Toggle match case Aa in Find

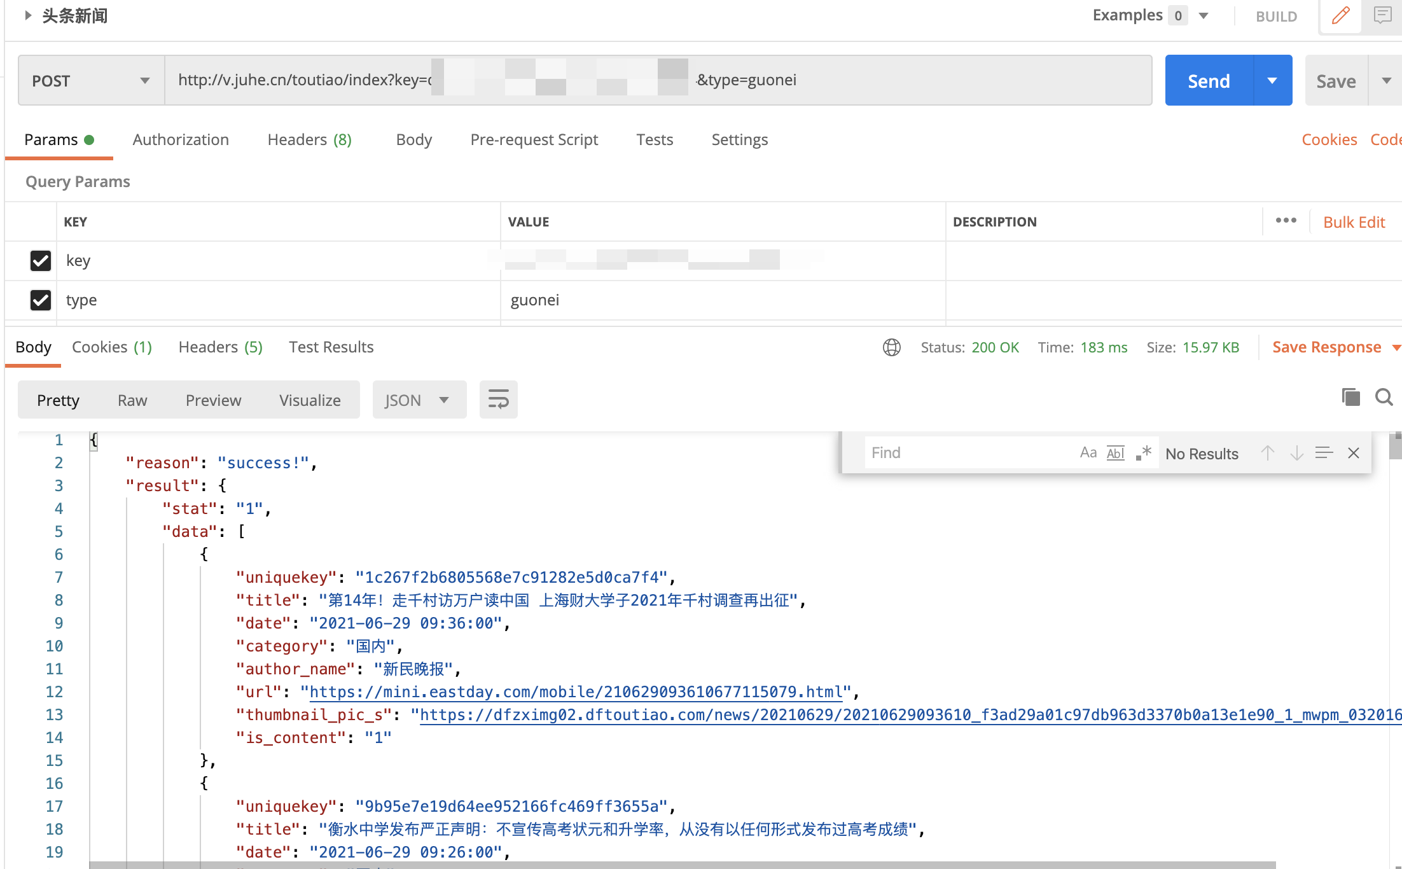(1088, 453)
